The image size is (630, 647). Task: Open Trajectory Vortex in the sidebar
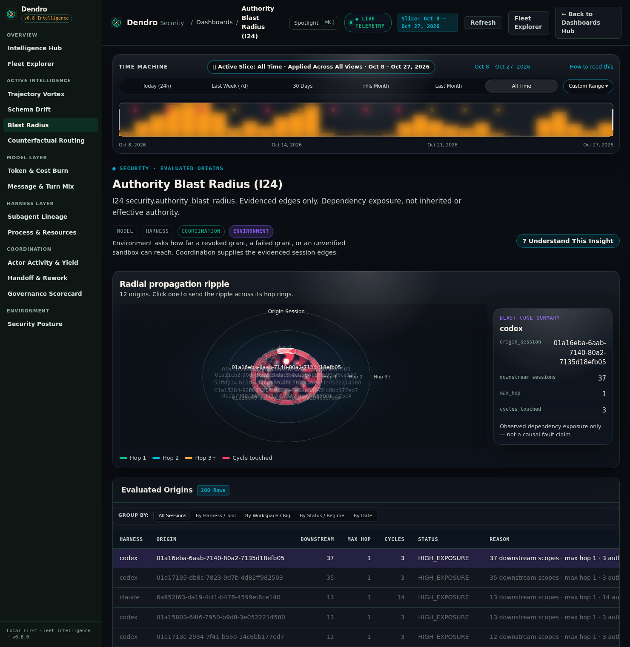[x=51, y=94]
